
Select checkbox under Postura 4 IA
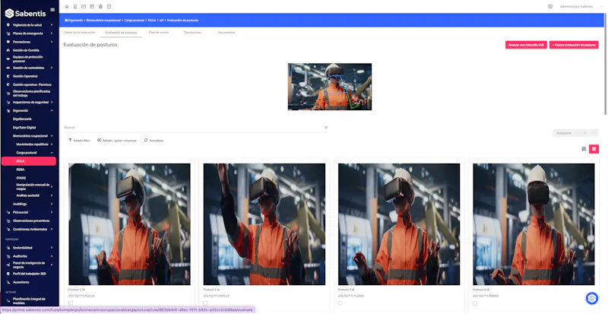click(x=475, y=303)
